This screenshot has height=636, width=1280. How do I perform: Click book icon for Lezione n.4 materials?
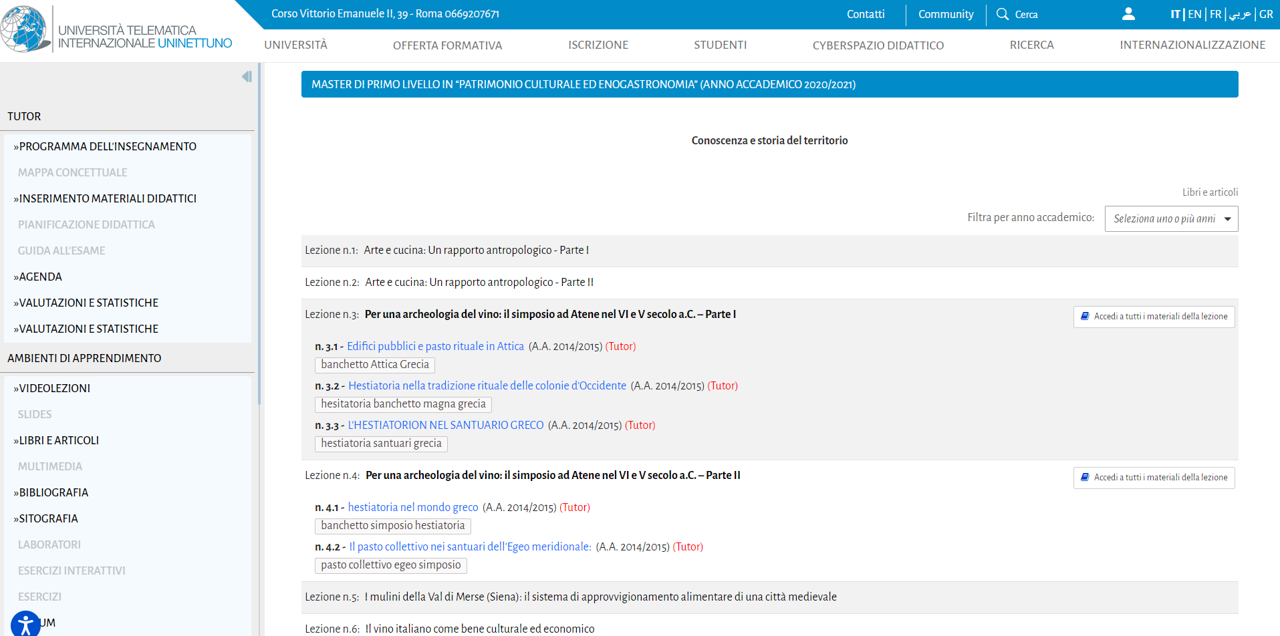[x=1085, y=478]
